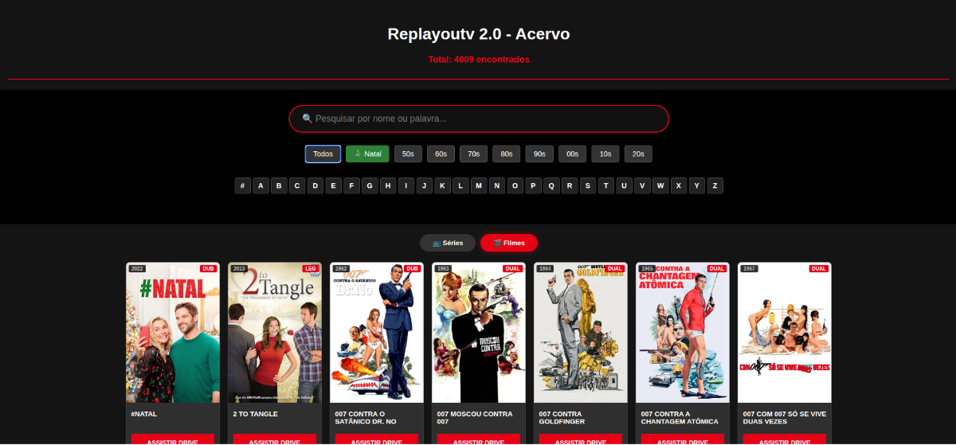Image resolution: width=956 pixels, height=445 pixels.
Task: Open the Chantagem Atômica poster
Action: point(683,333)
